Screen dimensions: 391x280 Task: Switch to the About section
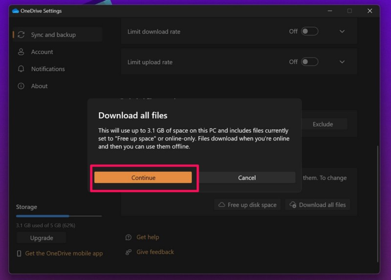click(x=39, y=86)
